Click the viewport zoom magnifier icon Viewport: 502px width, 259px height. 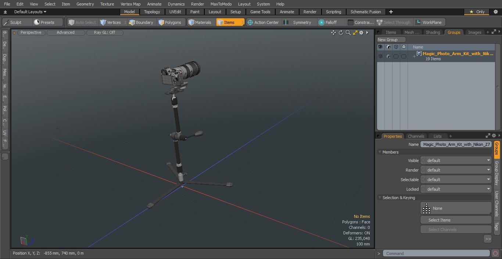348,33
